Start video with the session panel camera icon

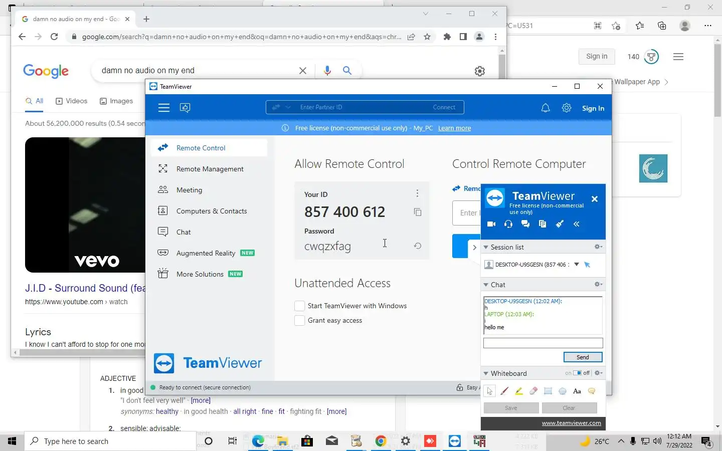[x=491, y=224]
